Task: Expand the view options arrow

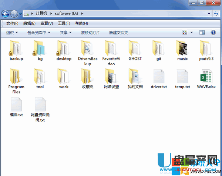Action: click(x=192, y=33)
